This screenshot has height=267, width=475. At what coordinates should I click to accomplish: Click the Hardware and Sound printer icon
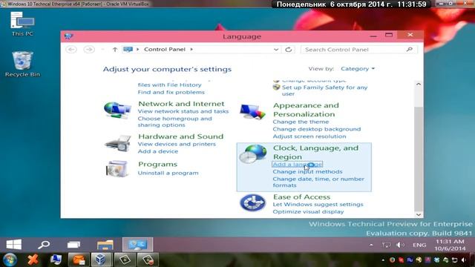point(117,143)
